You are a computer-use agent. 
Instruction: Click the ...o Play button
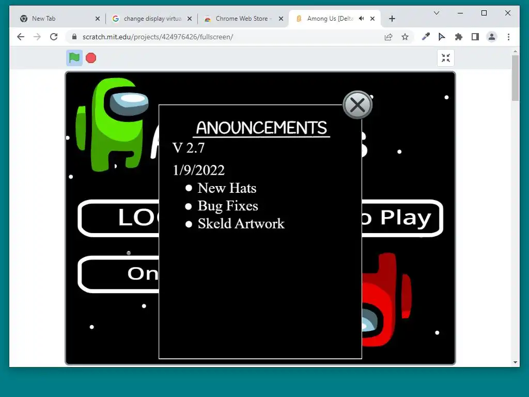click(x=402, y=218)
